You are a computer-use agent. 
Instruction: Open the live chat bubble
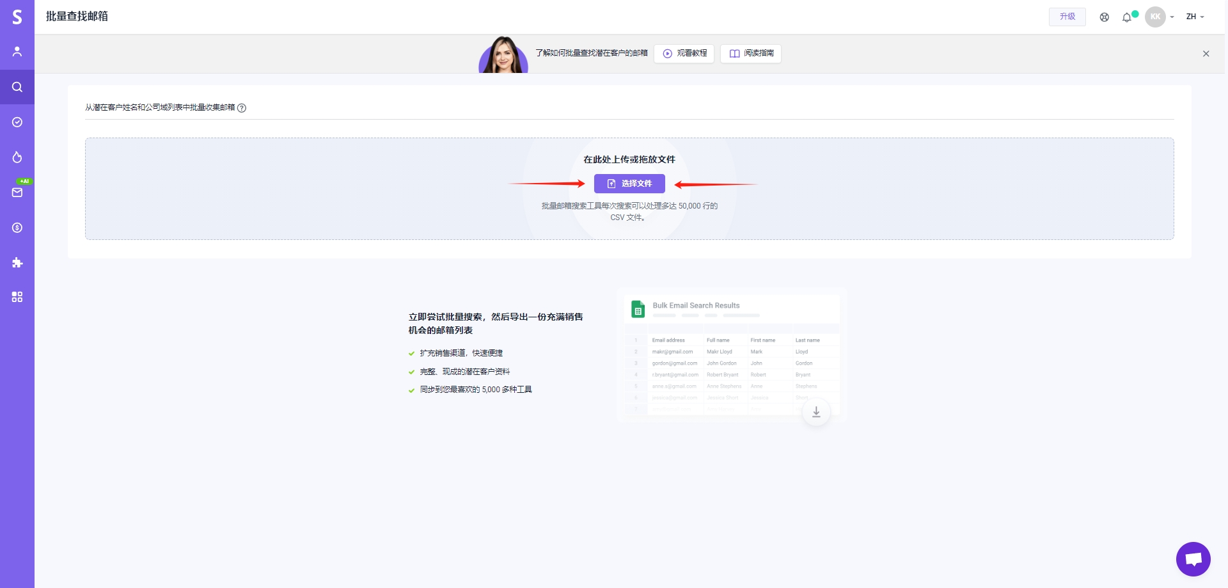1193,559
